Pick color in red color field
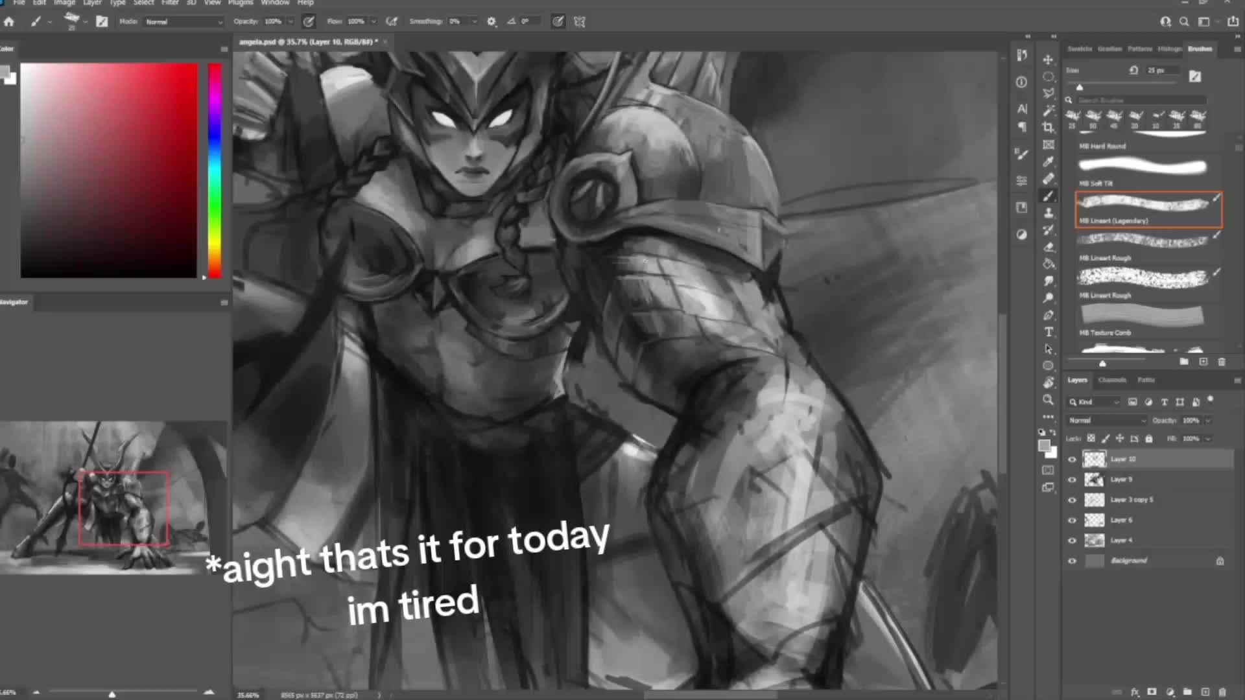 click(109, 170)
